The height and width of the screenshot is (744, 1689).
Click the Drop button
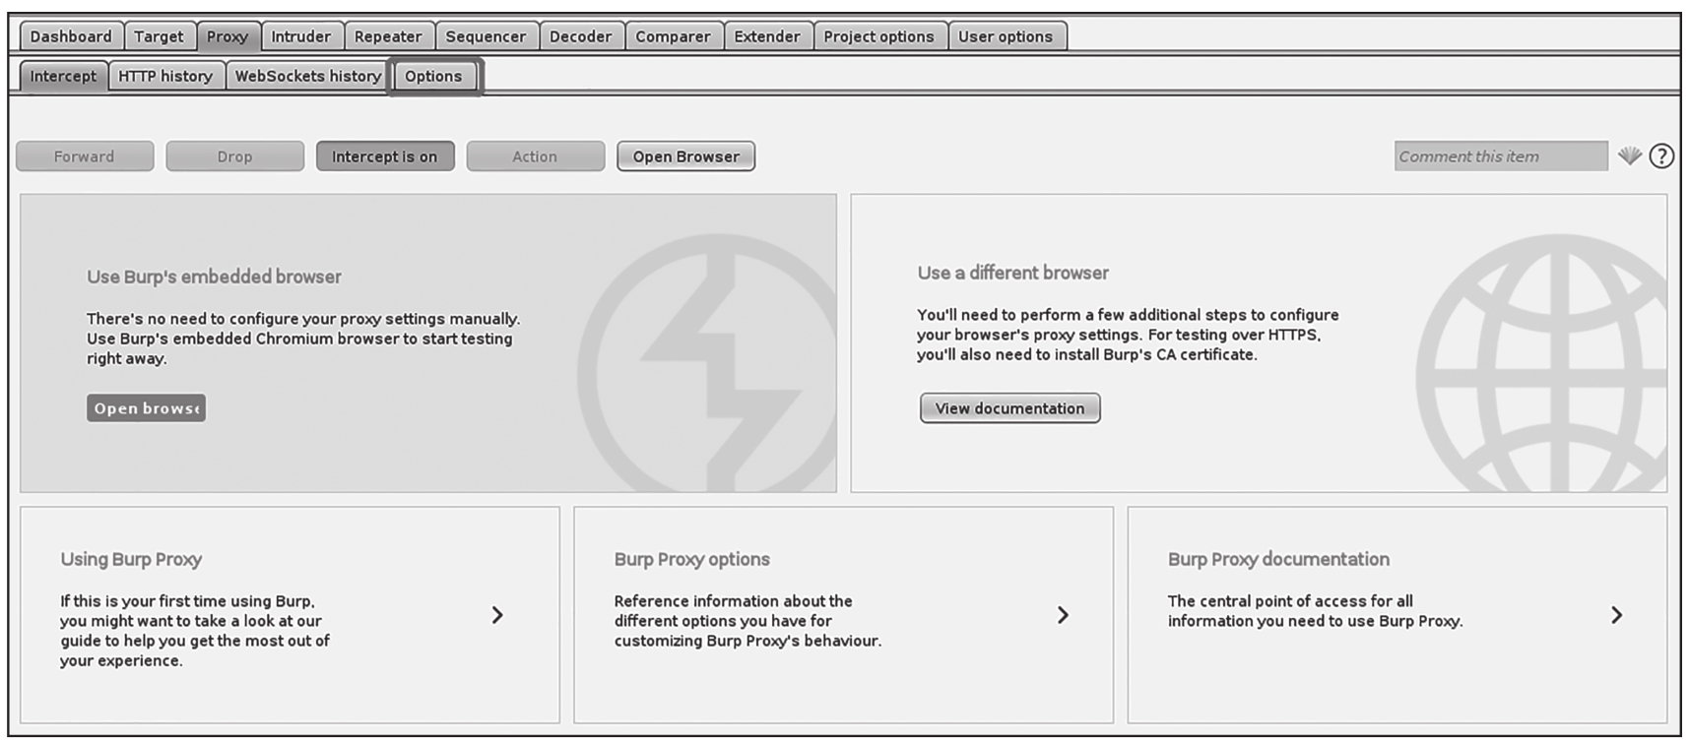pos(234,156)
